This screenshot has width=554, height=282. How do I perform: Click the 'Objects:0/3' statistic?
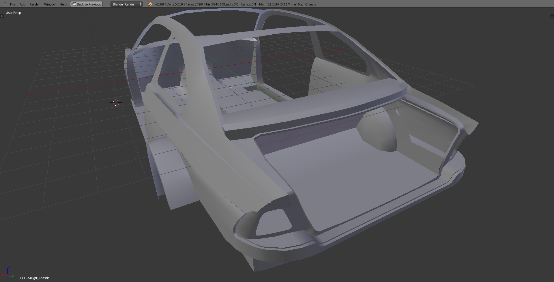point(230,4)
